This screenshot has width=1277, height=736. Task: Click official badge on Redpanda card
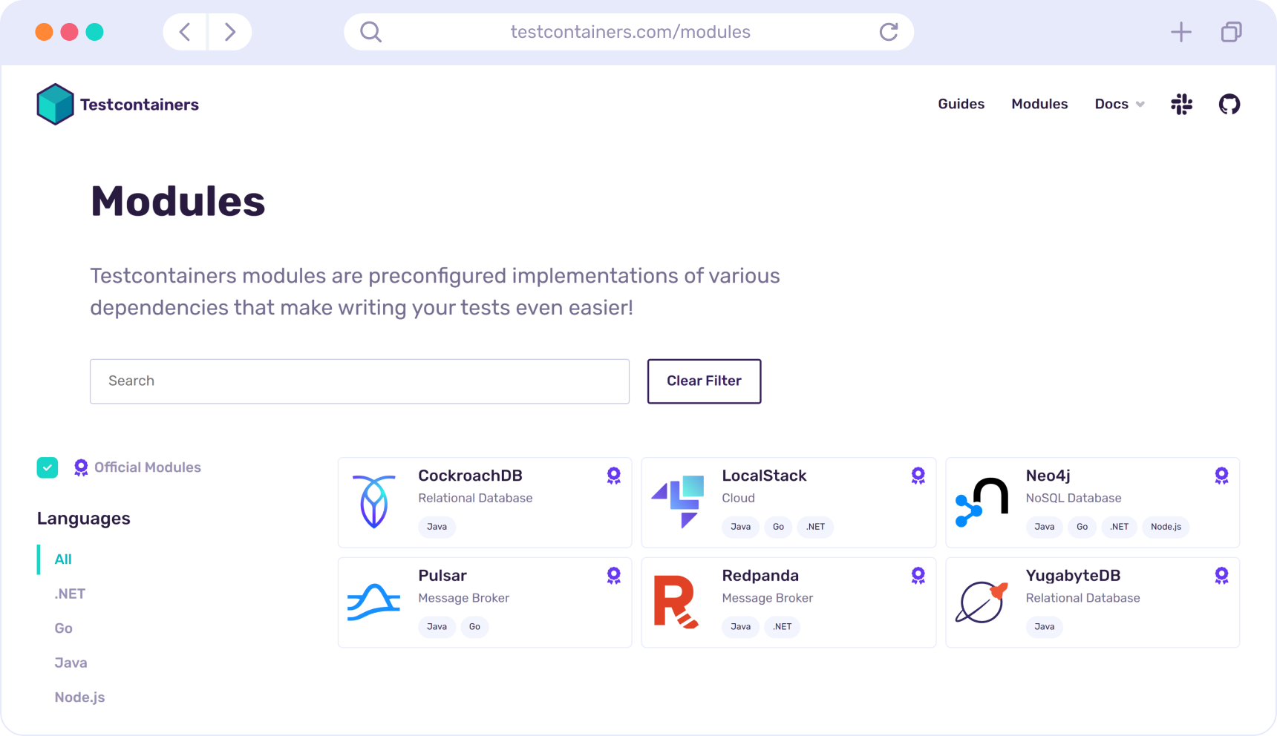pyautogui.click(x=918, y=576)
